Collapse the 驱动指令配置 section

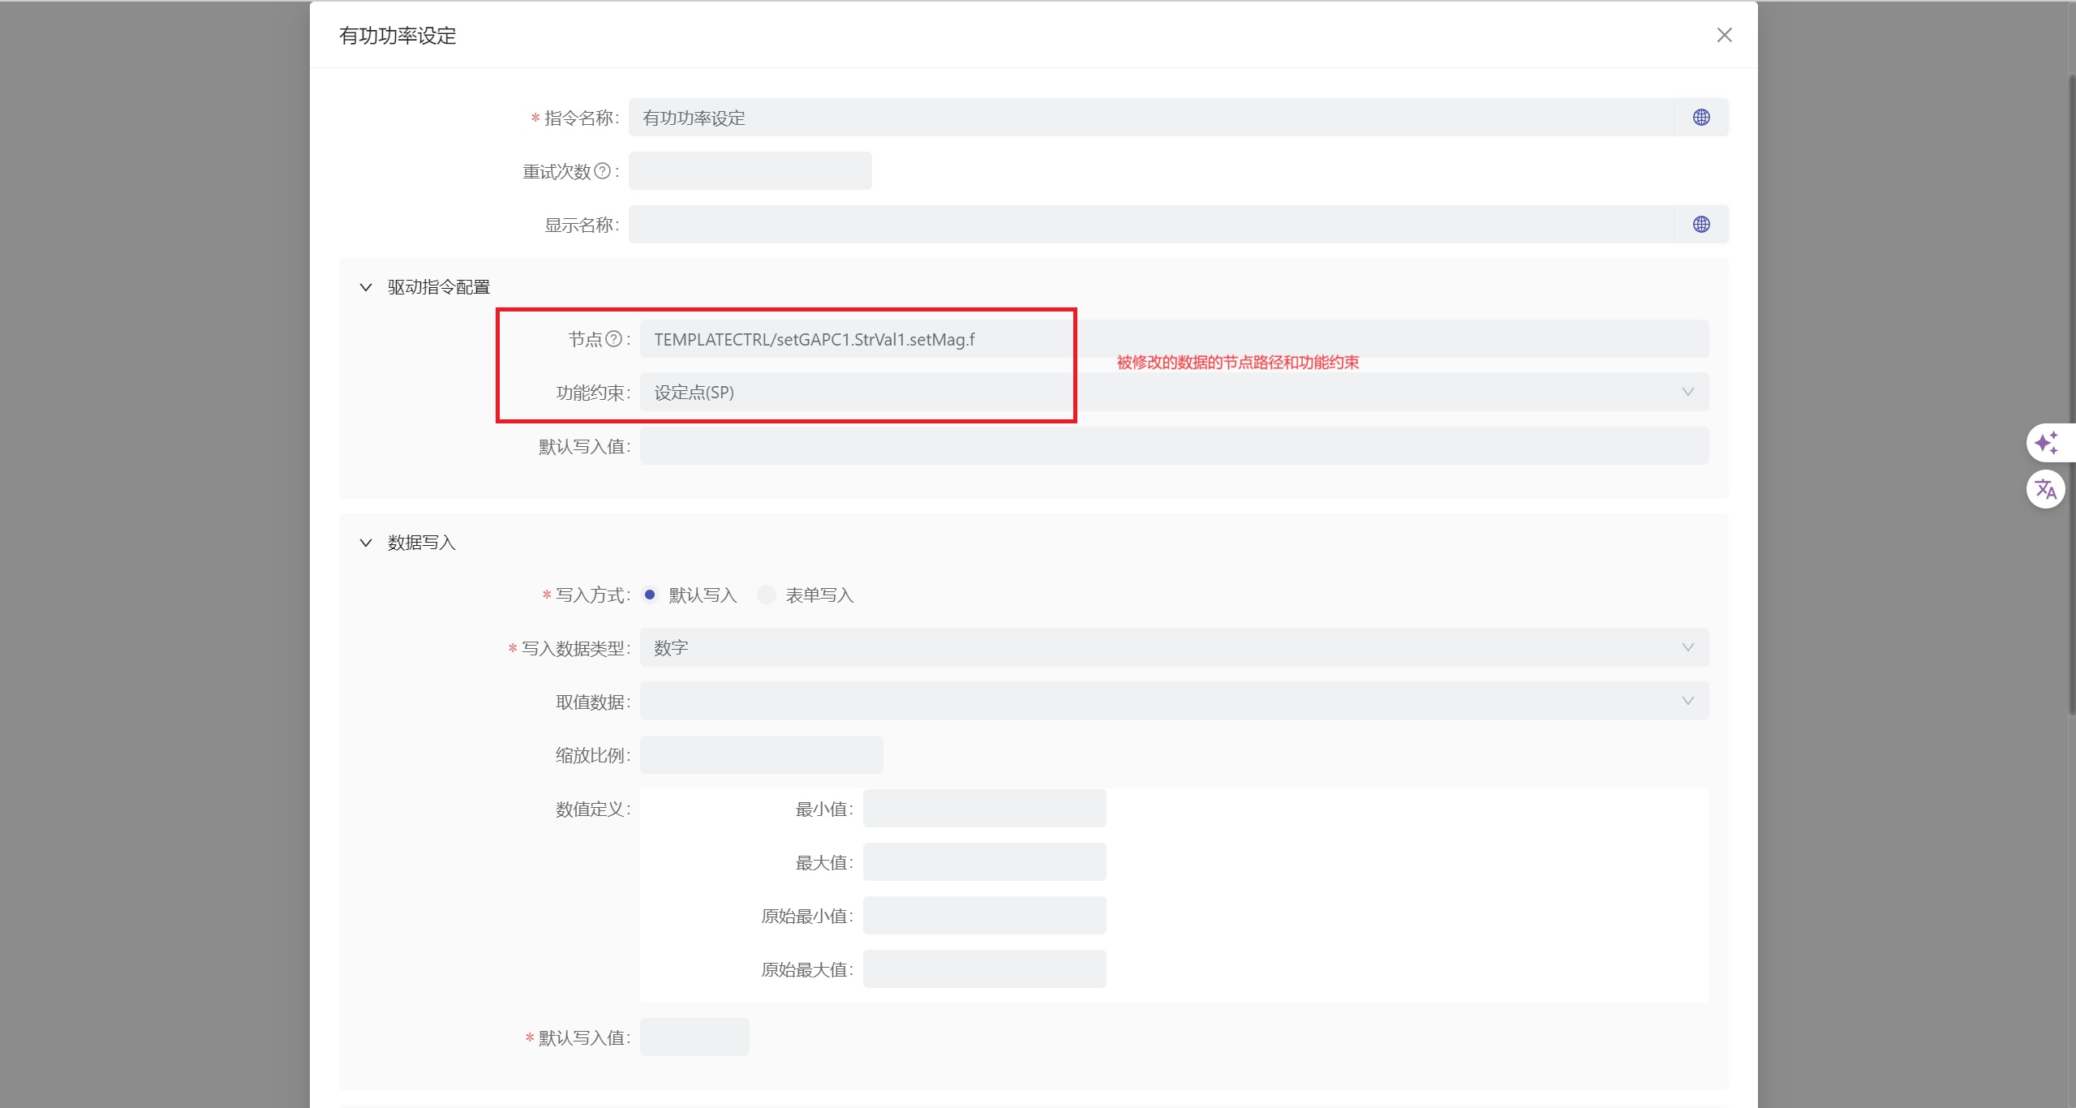click(x=366, y=287)
